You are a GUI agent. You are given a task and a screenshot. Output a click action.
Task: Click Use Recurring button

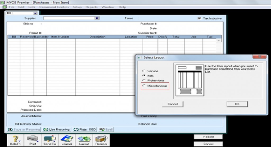(x=57, y=129)
